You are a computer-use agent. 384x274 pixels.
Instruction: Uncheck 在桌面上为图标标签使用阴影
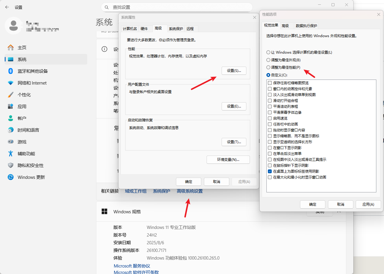(269, 171)
